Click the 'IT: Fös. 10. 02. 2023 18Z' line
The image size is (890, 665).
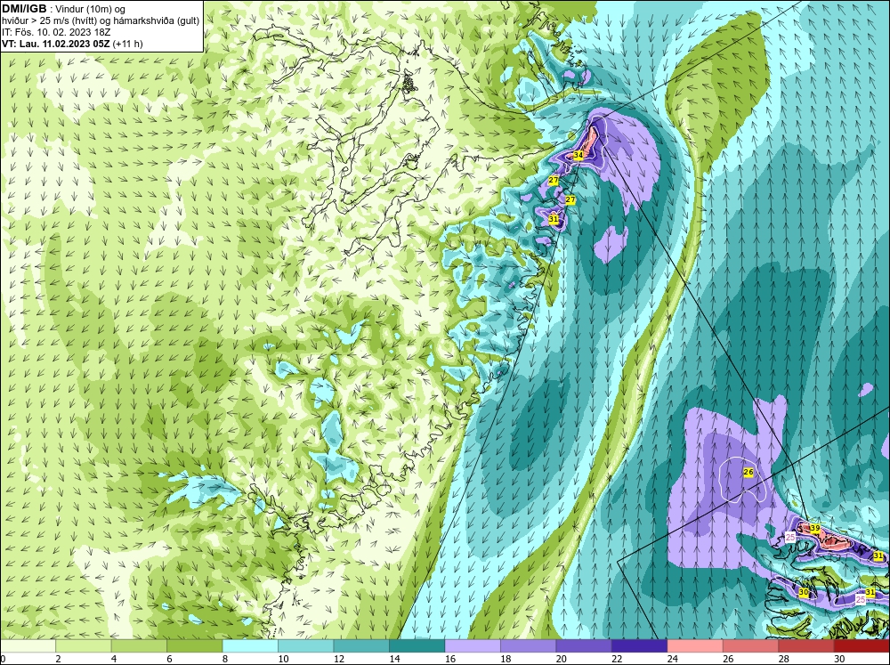tap(55, 32)
